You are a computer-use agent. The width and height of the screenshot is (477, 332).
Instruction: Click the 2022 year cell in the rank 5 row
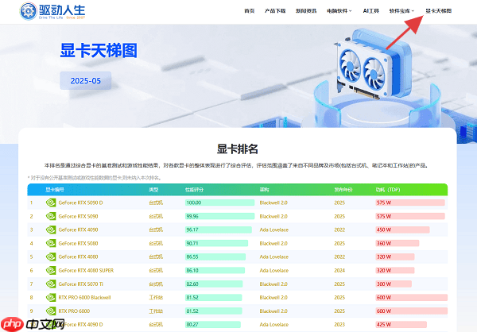click(x=339, y=257)
